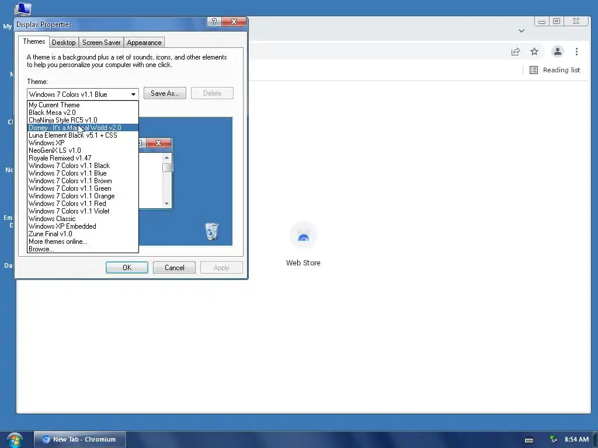598x448 pixels.
Task: Select Windows Classic theme
Action: click(83, 219)
